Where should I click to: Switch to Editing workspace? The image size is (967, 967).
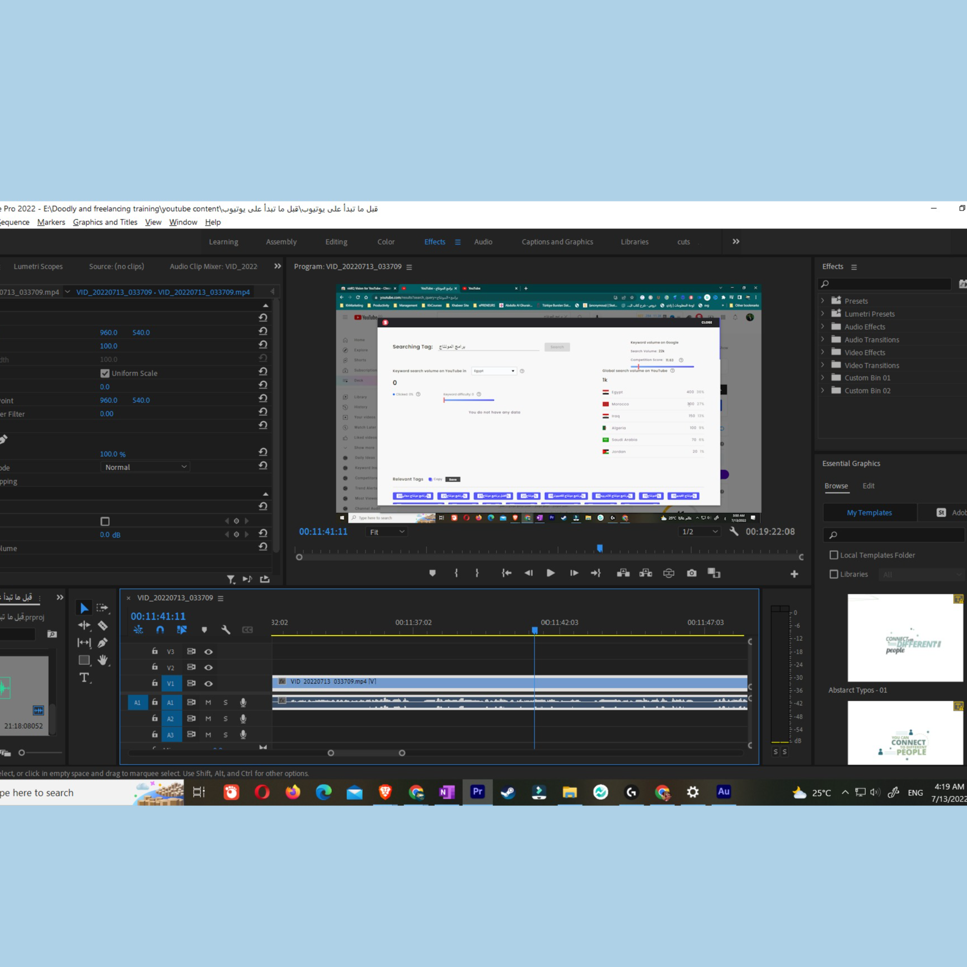point(336,242)
